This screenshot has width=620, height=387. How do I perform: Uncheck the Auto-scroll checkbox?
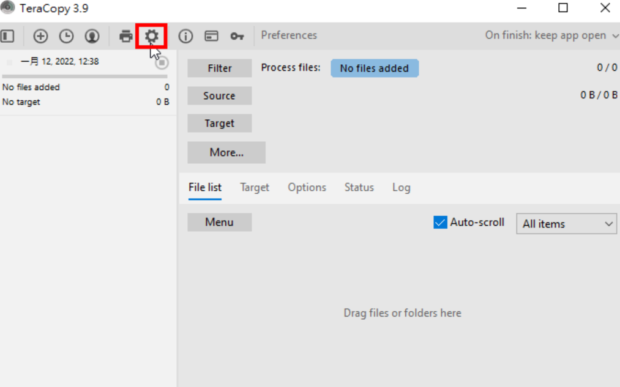coord(440,223)
